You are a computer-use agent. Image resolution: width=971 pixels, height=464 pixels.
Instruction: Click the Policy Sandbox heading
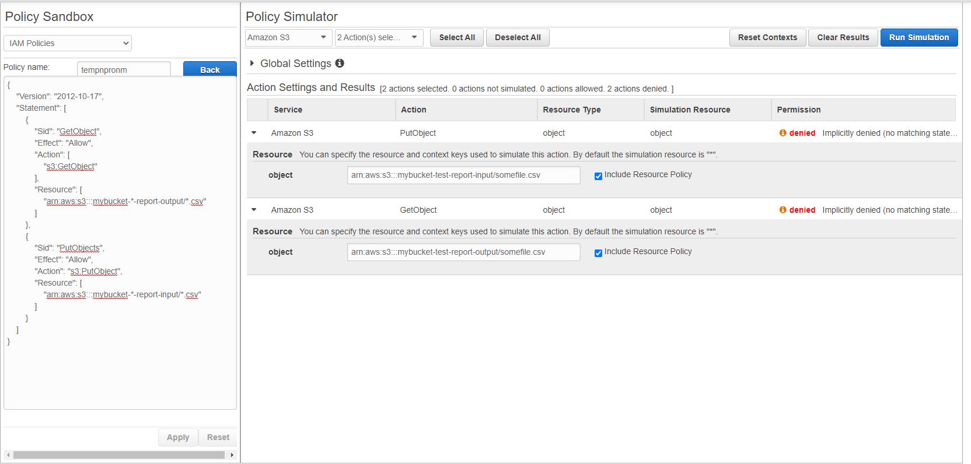49,17
